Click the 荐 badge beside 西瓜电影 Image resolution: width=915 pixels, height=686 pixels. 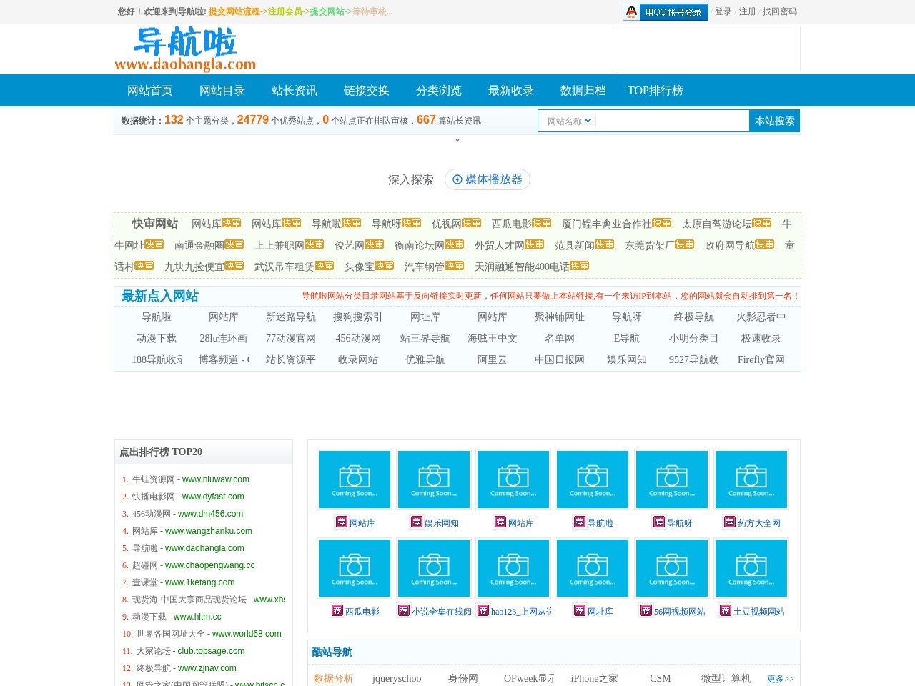337,611
